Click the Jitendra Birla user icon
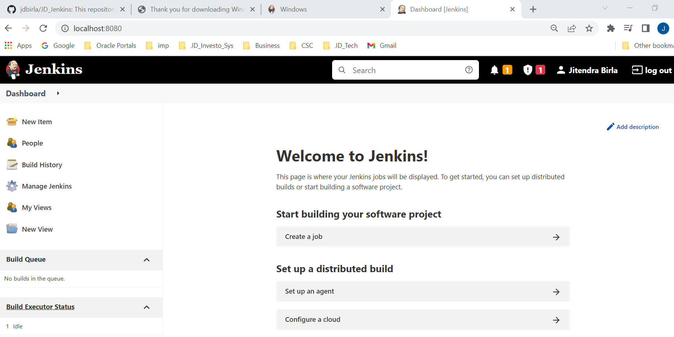Image resolution: width=674 pixels, height=337 pixels. pos(561,70)
